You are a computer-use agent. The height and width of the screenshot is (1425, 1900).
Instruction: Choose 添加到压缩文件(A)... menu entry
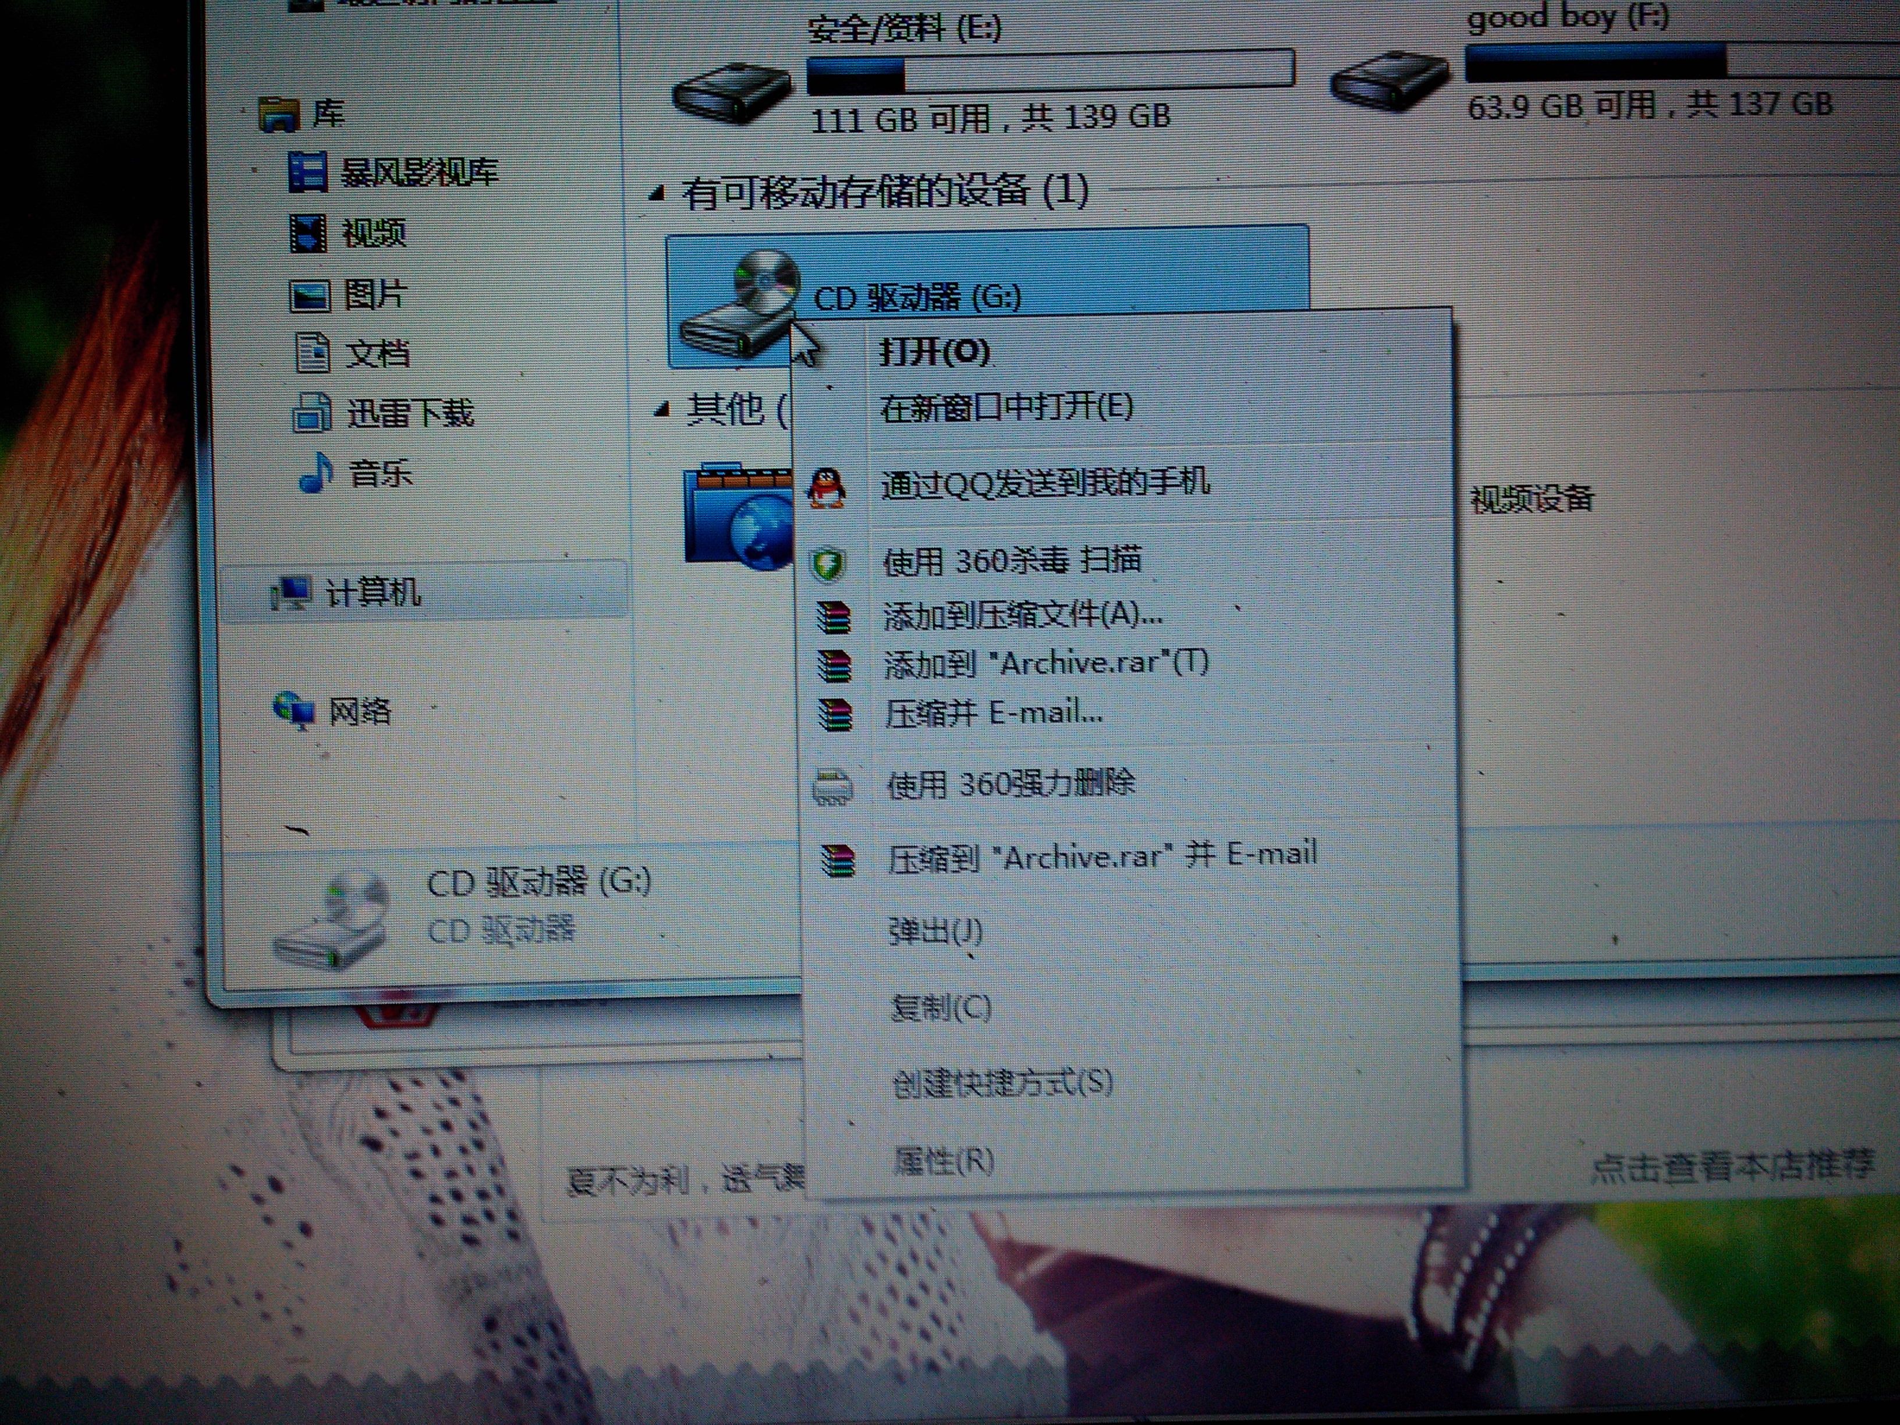coord(1022,615)
